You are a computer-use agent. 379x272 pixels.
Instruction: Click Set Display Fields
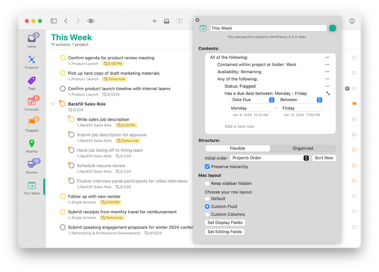225,223
